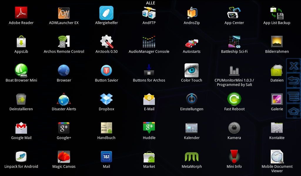Open Magic Canvas
Viewport: 301px width, 176px height.
(64, 157)
